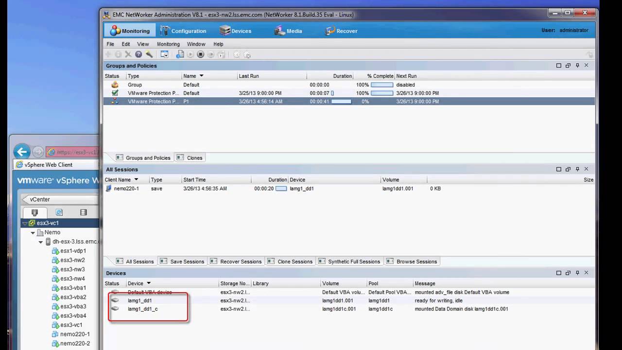
Task: Sort Devices panel by Device column
Action: [x=172, y=283]
